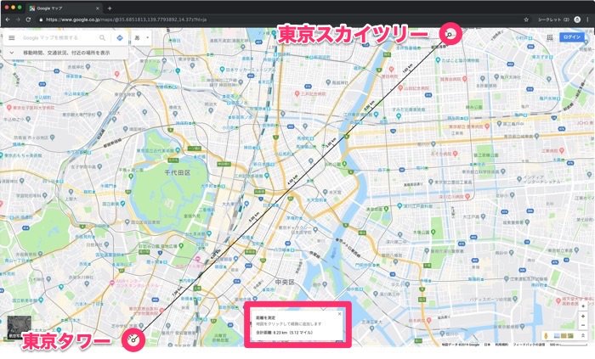Click the incognito profile icon
Screen dimensions: 595x359
point(577,20)
